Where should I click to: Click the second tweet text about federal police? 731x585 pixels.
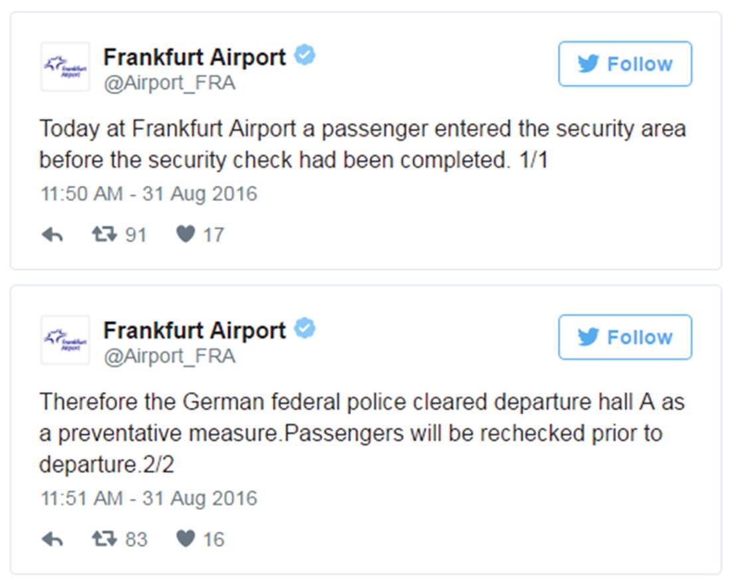pyautogui.click(x=362, y=433)
